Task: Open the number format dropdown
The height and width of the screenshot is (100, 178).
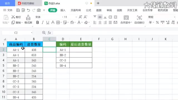Action: click(174, 17)
